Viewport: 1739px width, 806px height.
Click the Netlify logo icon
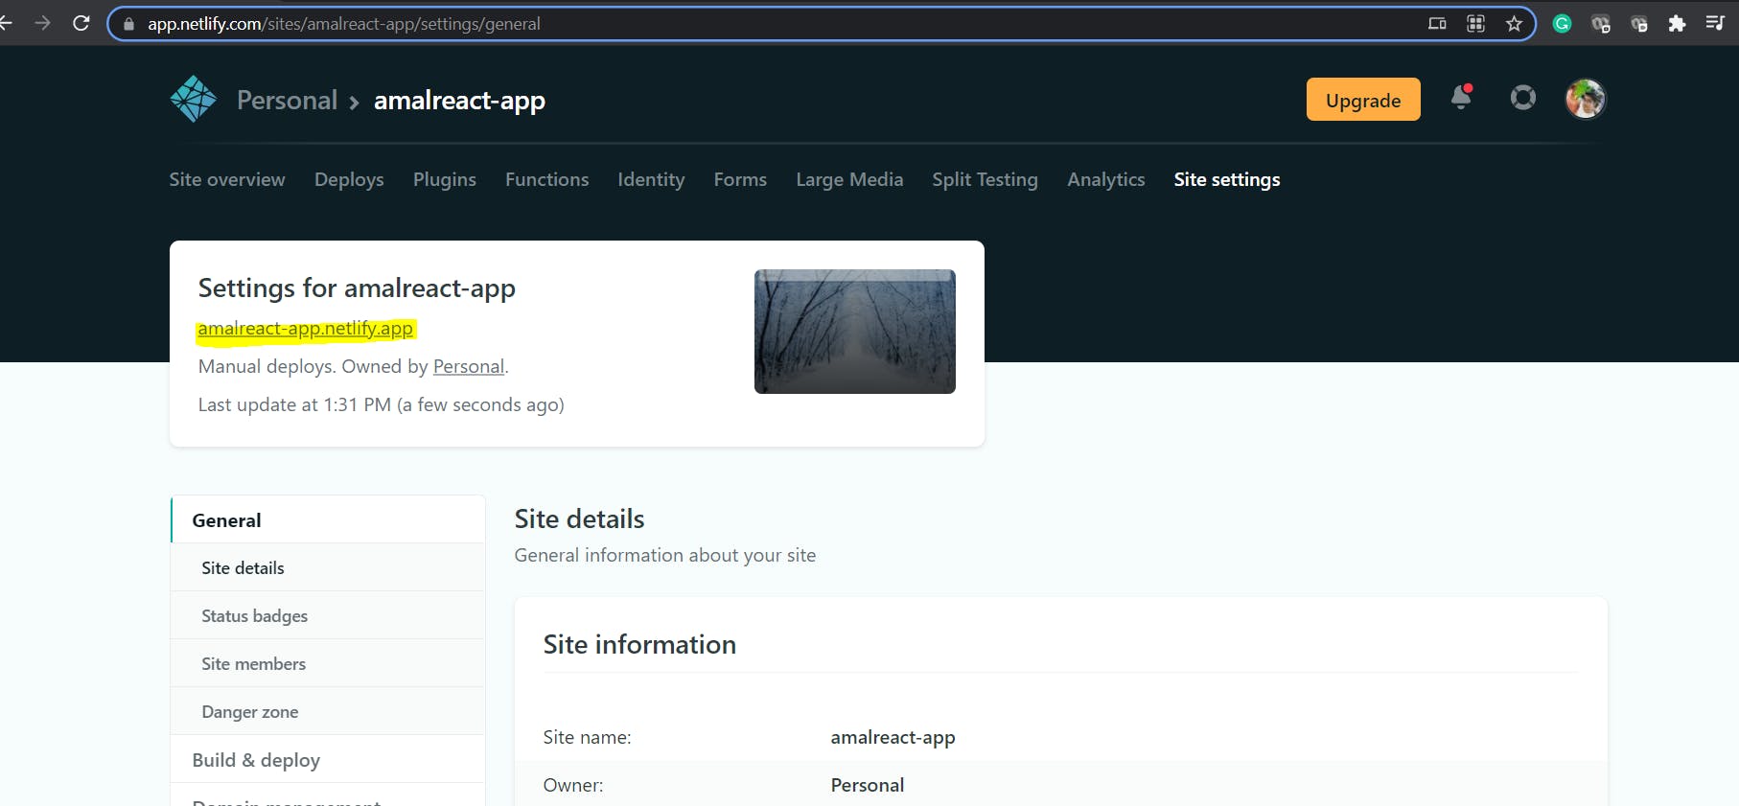pos(193,99)
